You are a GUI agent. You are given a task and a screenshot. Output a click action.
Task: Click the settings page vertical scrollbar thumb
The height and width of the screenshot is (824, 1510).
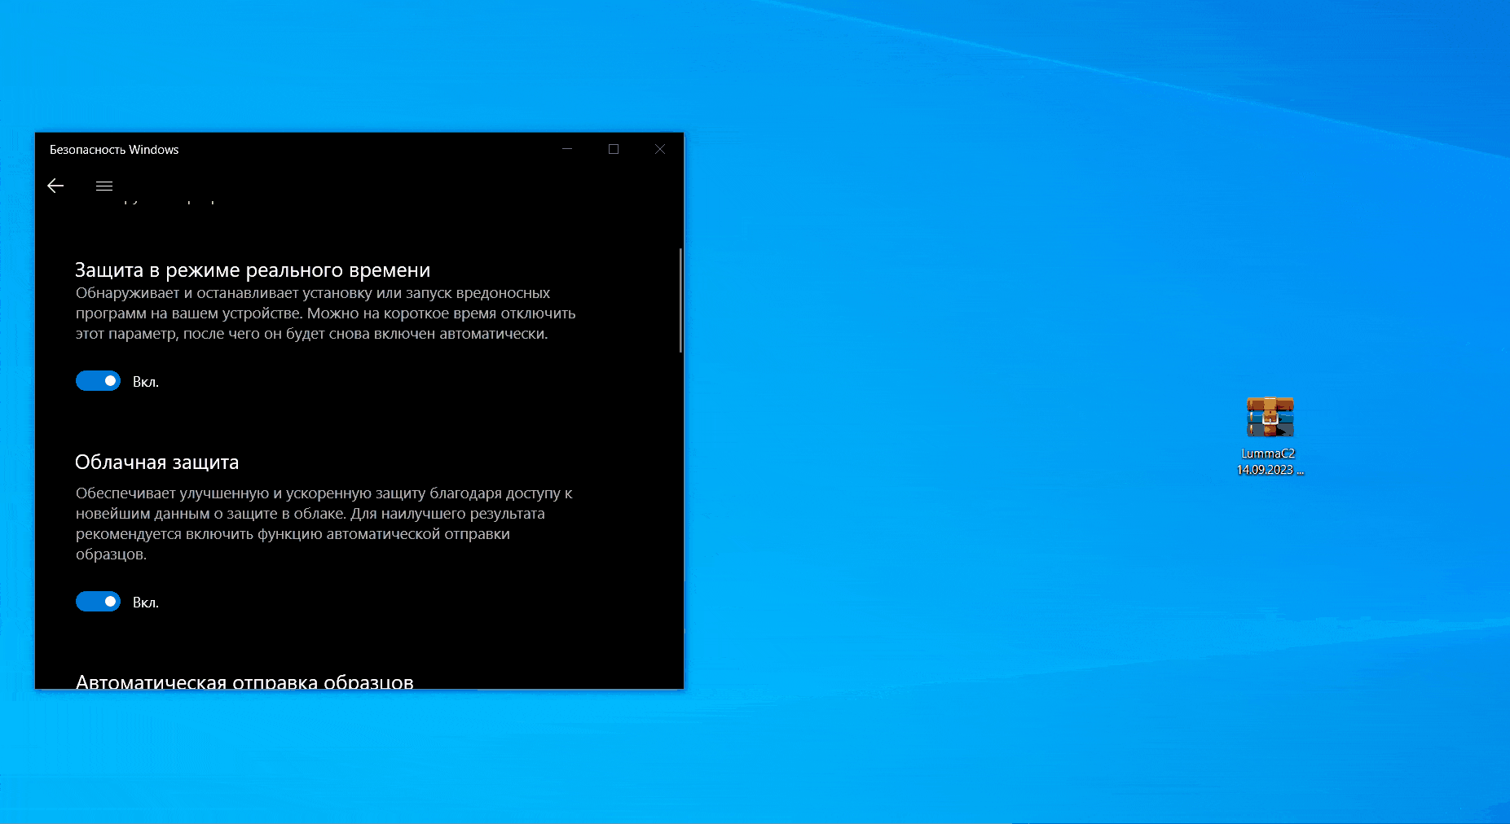click(x=680, y=300)
